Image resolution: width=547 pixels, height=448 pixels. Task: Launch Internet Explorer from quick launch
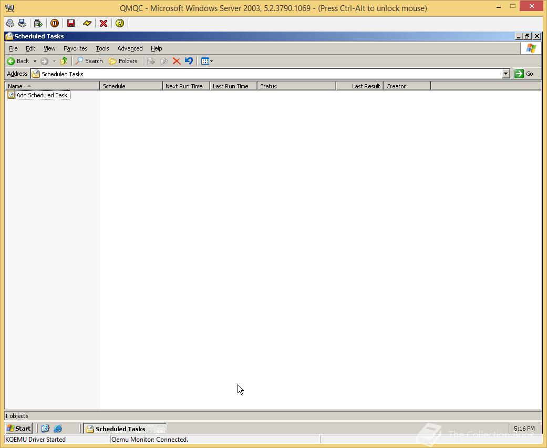[x=58, y=429]
